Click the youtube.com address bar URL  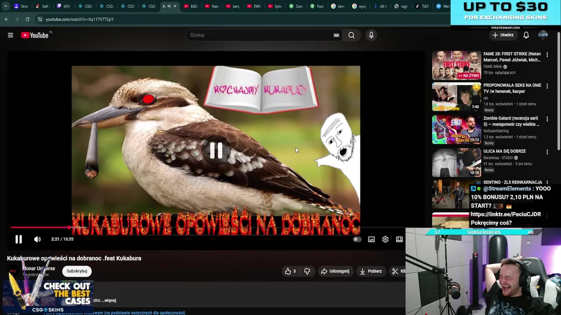(x=79, y=19)
